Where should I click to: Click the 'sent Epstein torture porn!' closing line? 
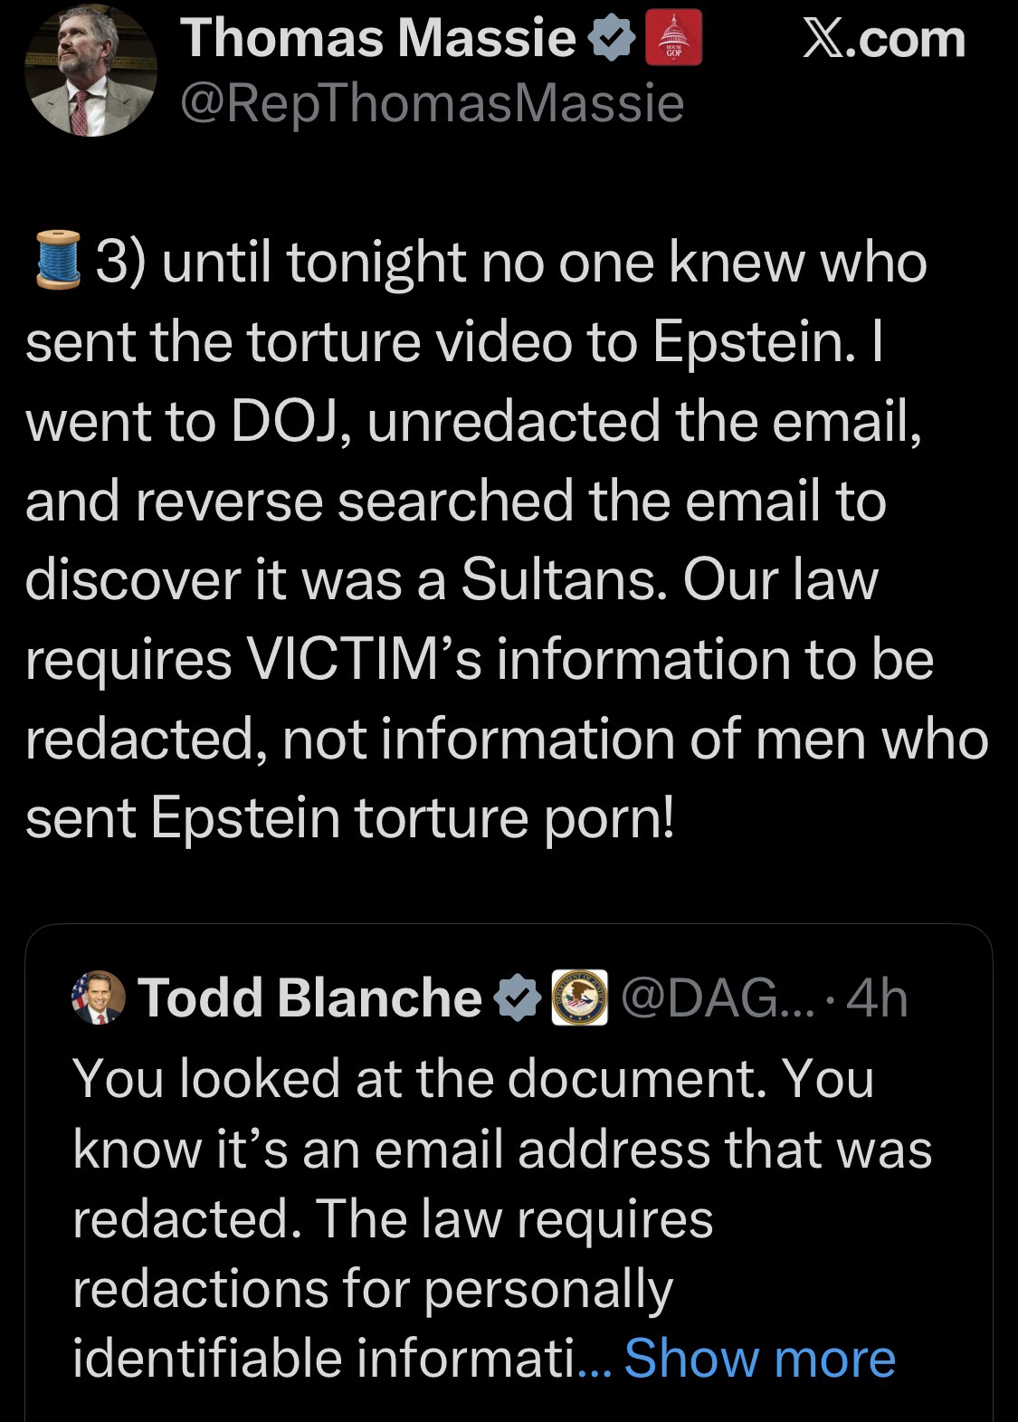pos(350,816)
